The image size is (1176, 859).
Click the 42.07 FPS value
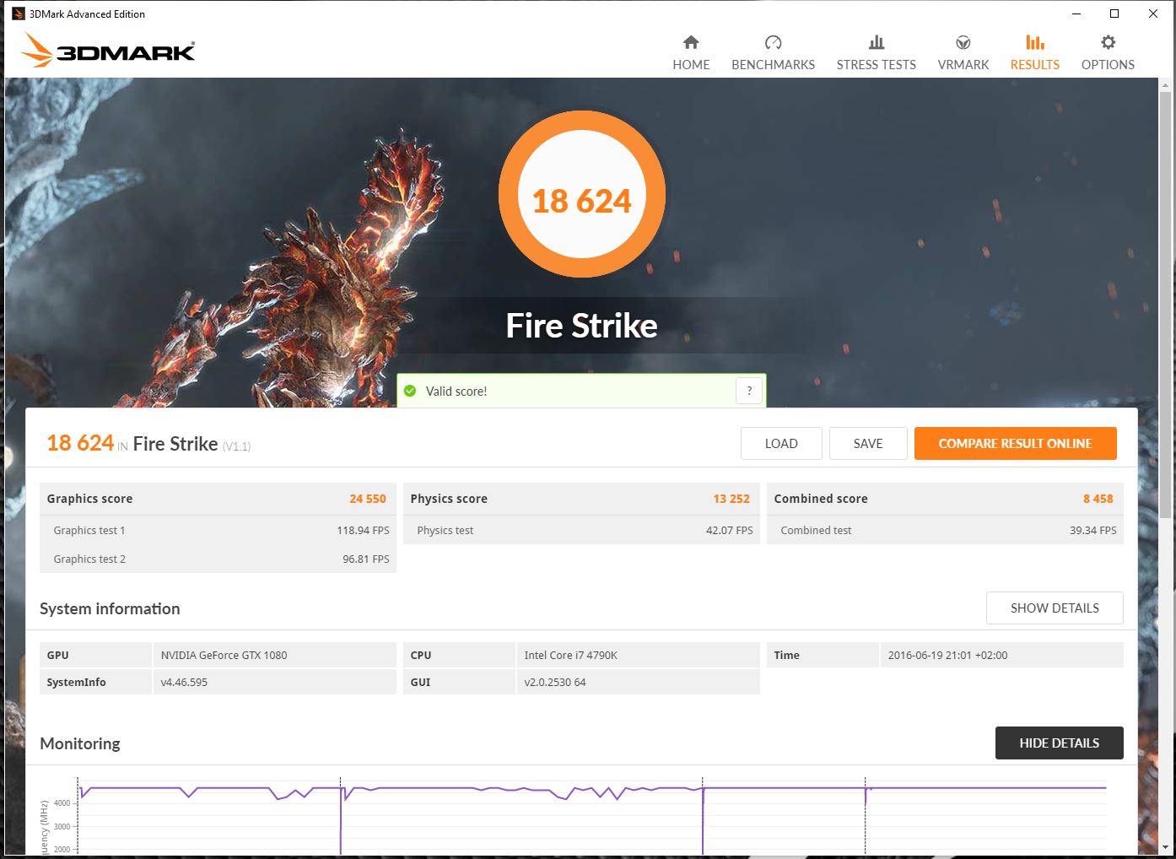click(x=730, y=530)
